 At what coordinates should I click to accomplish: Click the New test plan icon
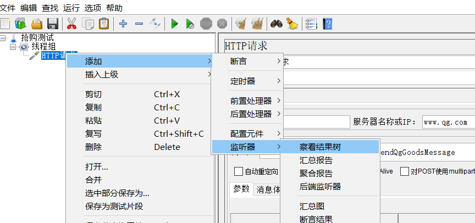5,23
